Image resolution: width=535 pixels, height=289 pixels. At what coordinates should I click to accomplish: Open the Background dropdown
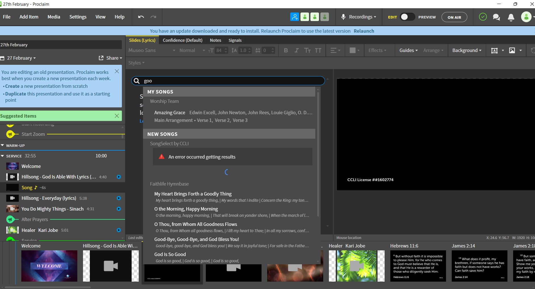pyautogui.click(x=467, y=50)
